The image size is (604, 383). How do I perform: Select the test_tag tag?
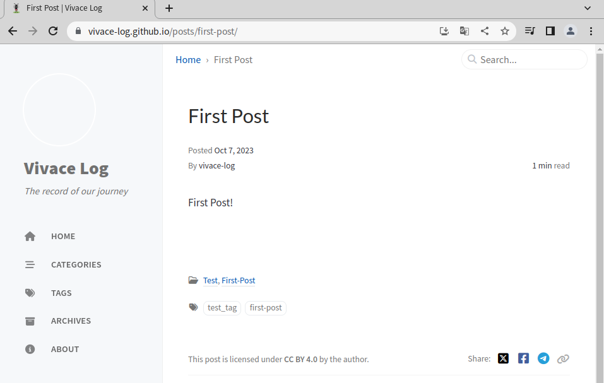click(222, 308)
